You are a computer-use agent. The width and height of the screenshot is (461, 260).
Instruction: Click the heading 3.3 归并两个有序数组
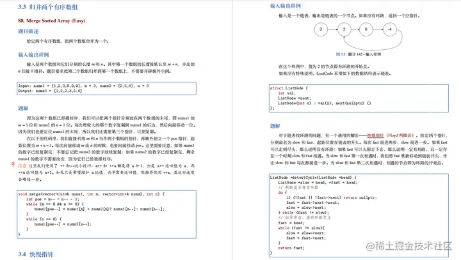[x=48, y=7]
